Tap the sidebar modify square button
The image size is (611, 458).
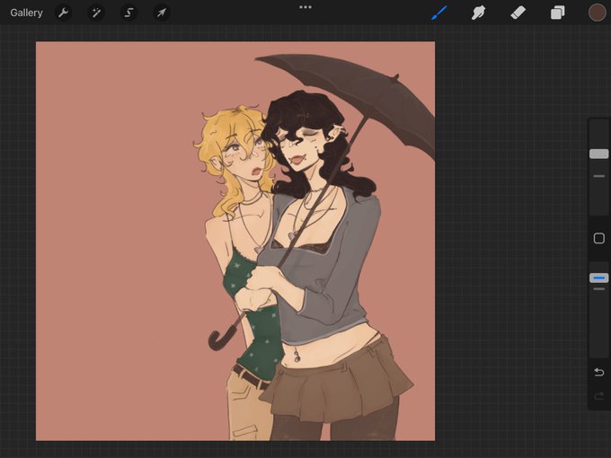point(599,238)
